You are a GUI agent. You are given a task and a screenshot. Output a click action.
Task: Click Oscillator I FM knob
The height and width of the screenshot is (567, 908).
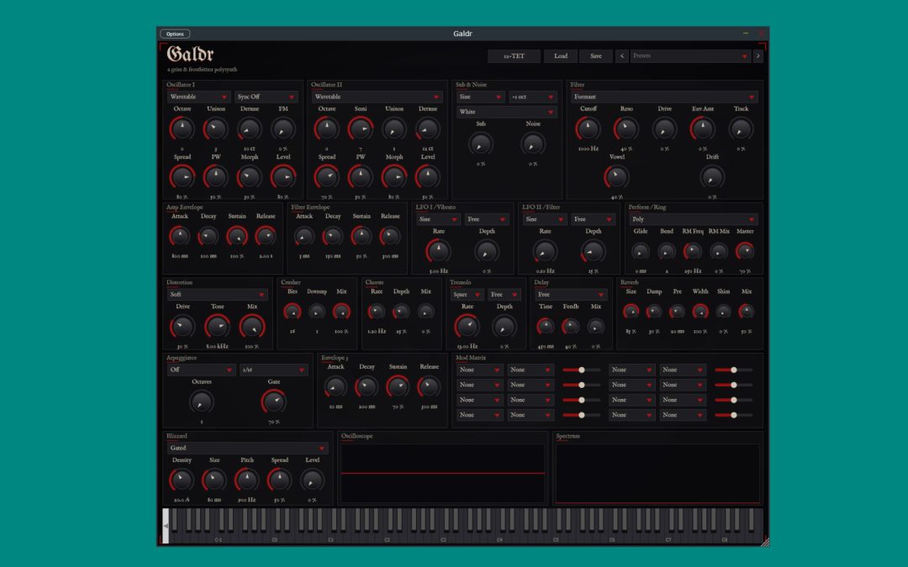coord(283,129)
